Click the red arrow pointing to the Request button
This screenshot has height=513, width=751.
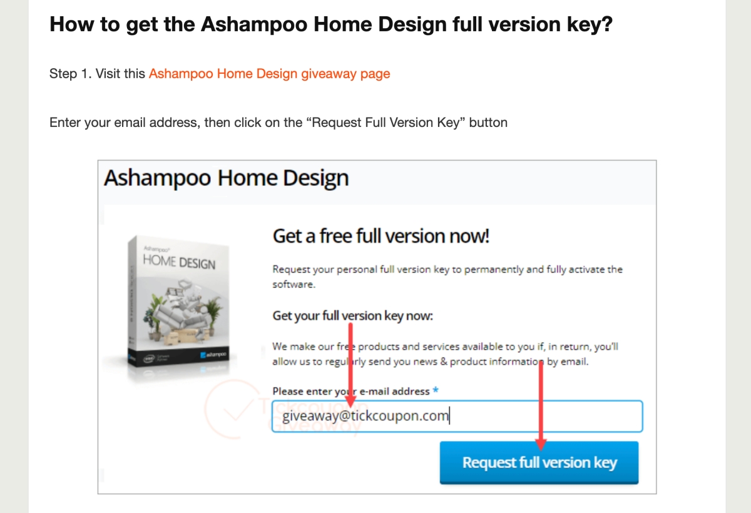coord(541,405)
